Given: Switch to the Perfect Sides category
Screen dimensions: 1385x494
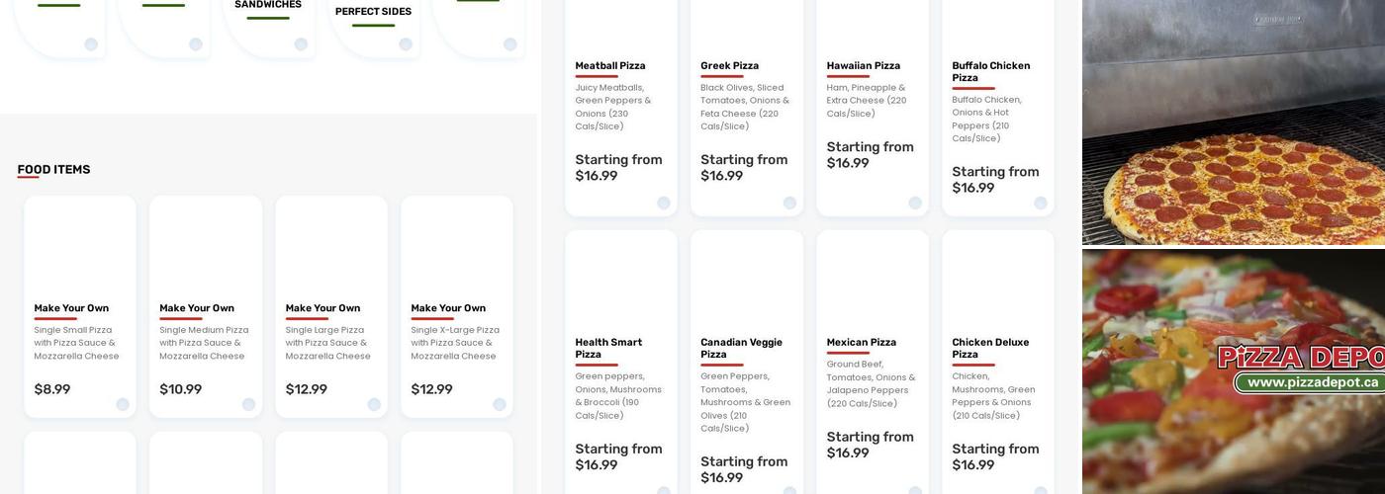Looking at the screenshot, I should [x=373, y=12].
